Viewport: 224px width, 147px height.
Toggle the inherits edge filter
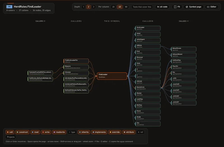(84, 132)
